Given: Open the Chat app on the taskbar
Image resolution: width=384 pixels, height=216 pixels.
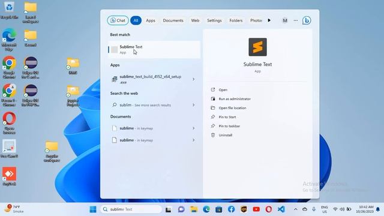Looking at the screenshot, I should [x=181, y=209].
